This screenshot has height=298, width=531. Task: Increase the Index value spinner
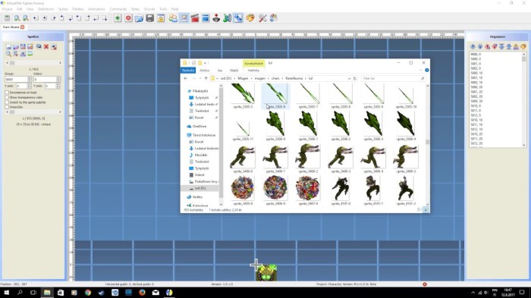click(x=58, y=78)
